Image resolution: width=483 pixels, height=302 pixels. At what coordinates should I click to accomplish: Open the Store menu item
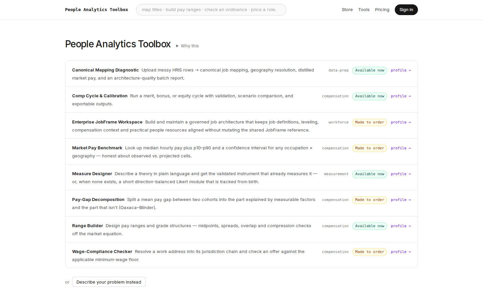tap(347, 10)
